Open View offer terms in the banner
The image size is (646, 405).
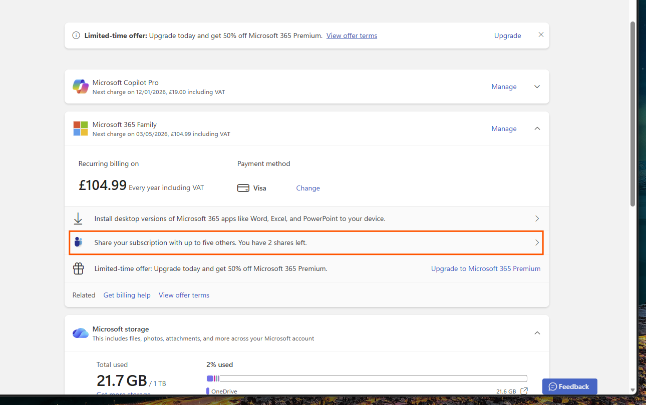(x=352, y=35)
